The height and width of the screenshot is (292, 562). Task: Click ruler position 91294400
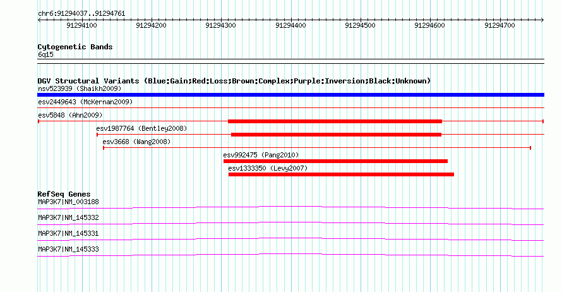coord(290,25)
